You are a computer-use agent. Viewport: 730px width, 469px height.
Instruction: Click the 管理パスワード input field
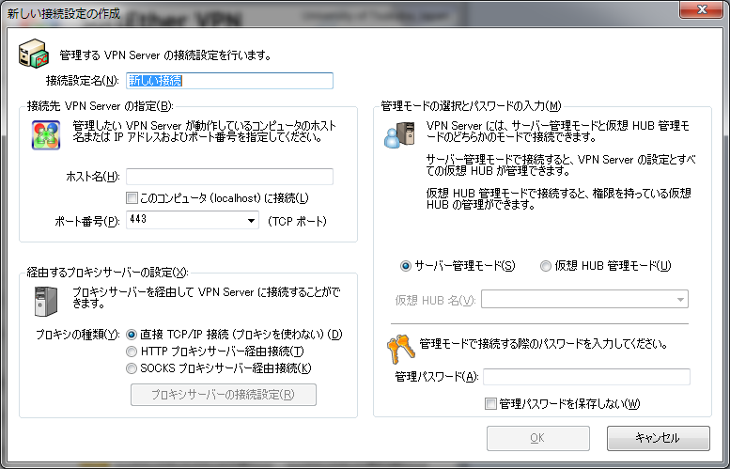pyautogui.click(x=586, y=377)
